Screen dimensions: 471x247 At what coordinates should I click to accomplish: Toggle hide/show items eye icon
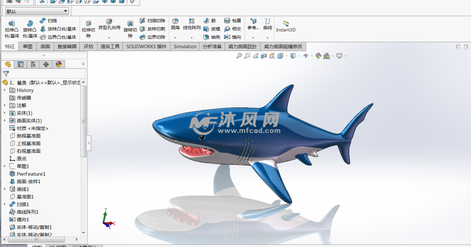coord(306,56)
